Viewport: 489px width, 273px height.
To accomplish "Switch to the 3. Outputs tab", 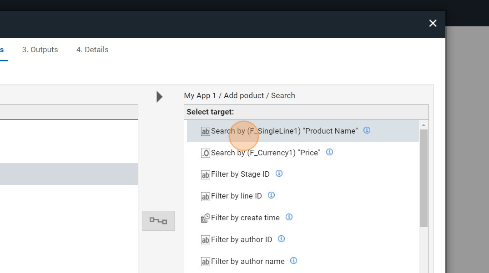I will coord(40,50).
